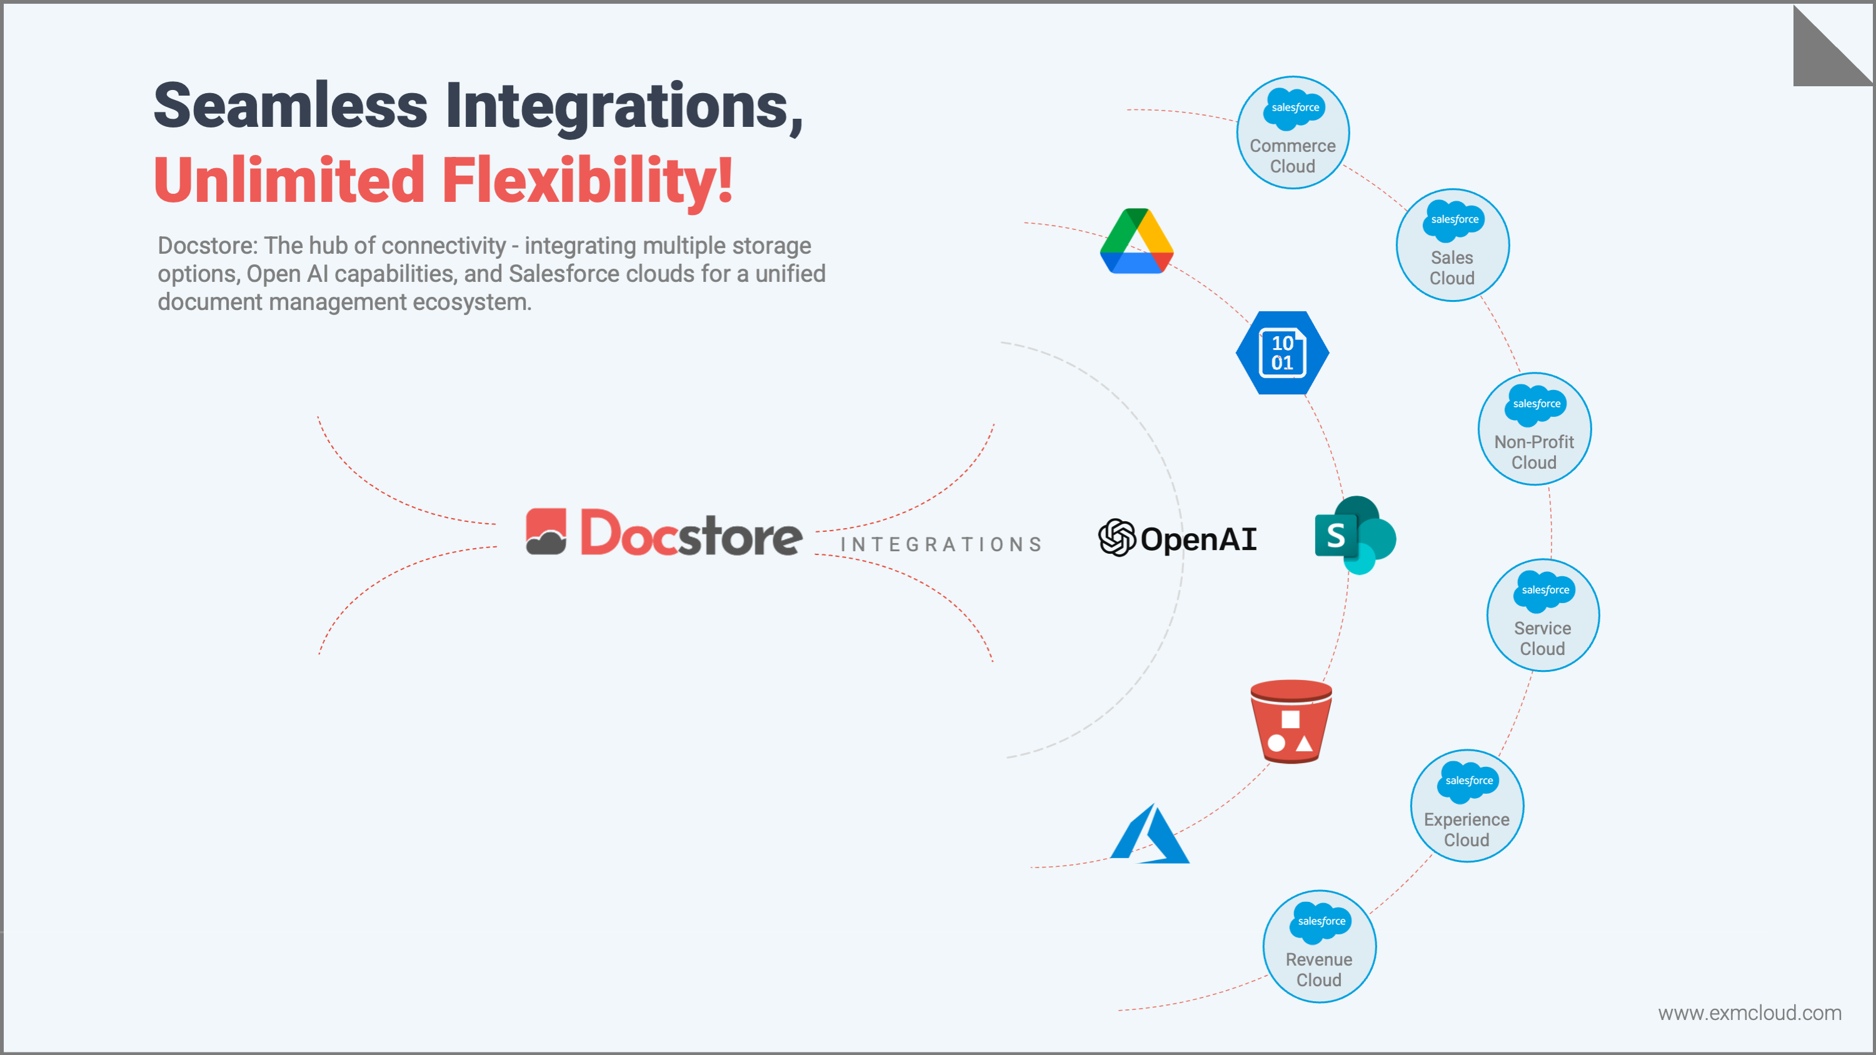Select the Salesforce Service Cloud circle
The height and width of the screenshot is (1055, 1876).
click(x=1542, y=615)
